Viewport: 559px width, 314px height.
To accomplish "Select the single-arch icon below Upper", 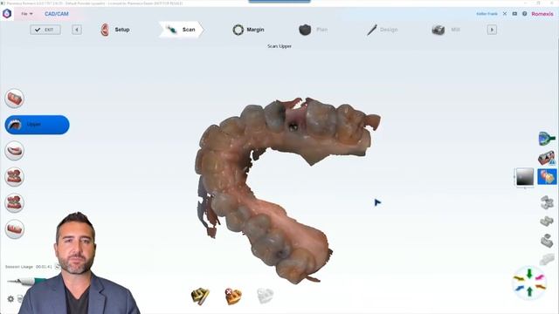I will click(x=14, y=151).
